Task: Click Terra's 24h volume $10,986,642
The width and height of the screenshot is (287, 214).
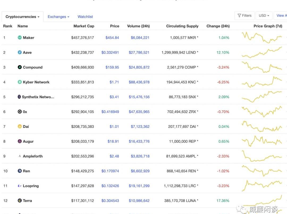Action: click(139, 201)
